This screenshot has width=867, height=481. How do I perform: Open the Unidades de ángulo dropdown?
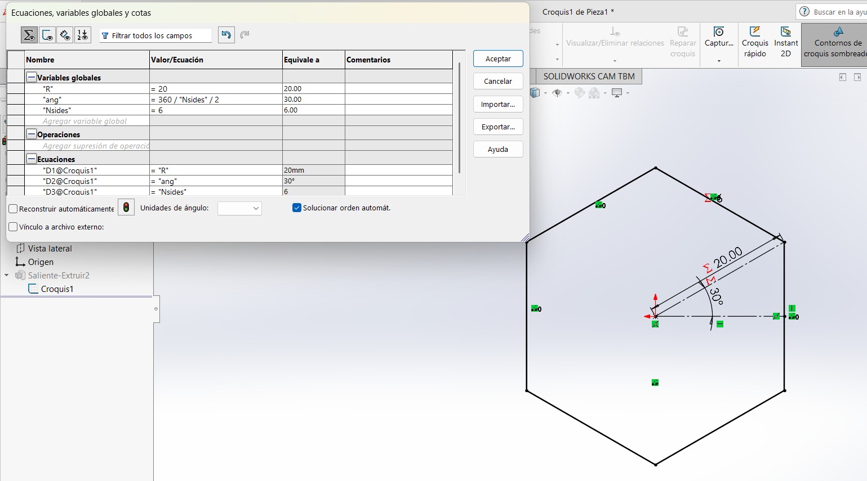[x=239, y=208]
